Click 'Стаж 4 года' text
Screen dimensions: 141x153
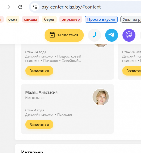(x=35, y=110)
